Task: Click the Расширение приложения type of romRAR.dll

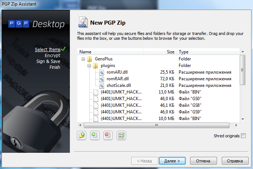Action: (x=205, y=79)
